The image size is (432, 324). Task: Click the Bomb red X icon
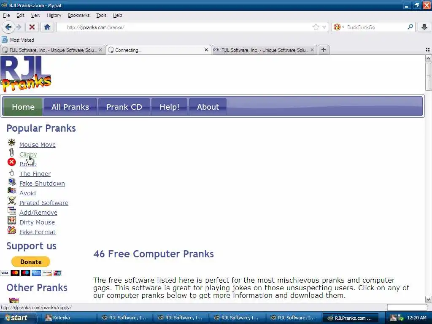coord(11,162)
